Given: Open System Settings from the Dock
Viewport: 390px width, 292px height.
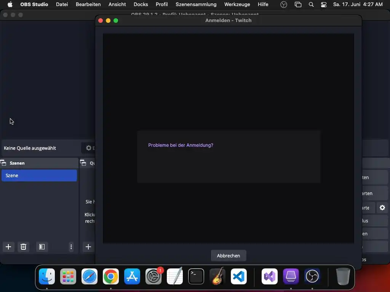Looking at the screenshot, I should click(153, 276).
